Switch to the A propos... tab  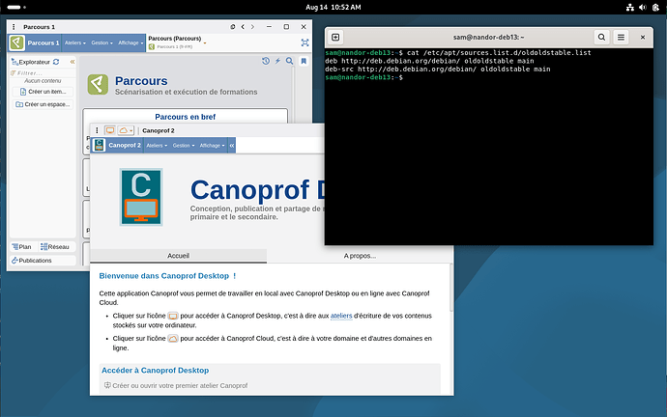[361, 257]
